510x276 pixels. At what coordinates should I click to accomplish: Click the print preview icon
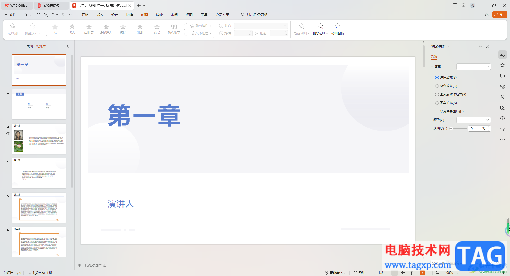(45, 15)
